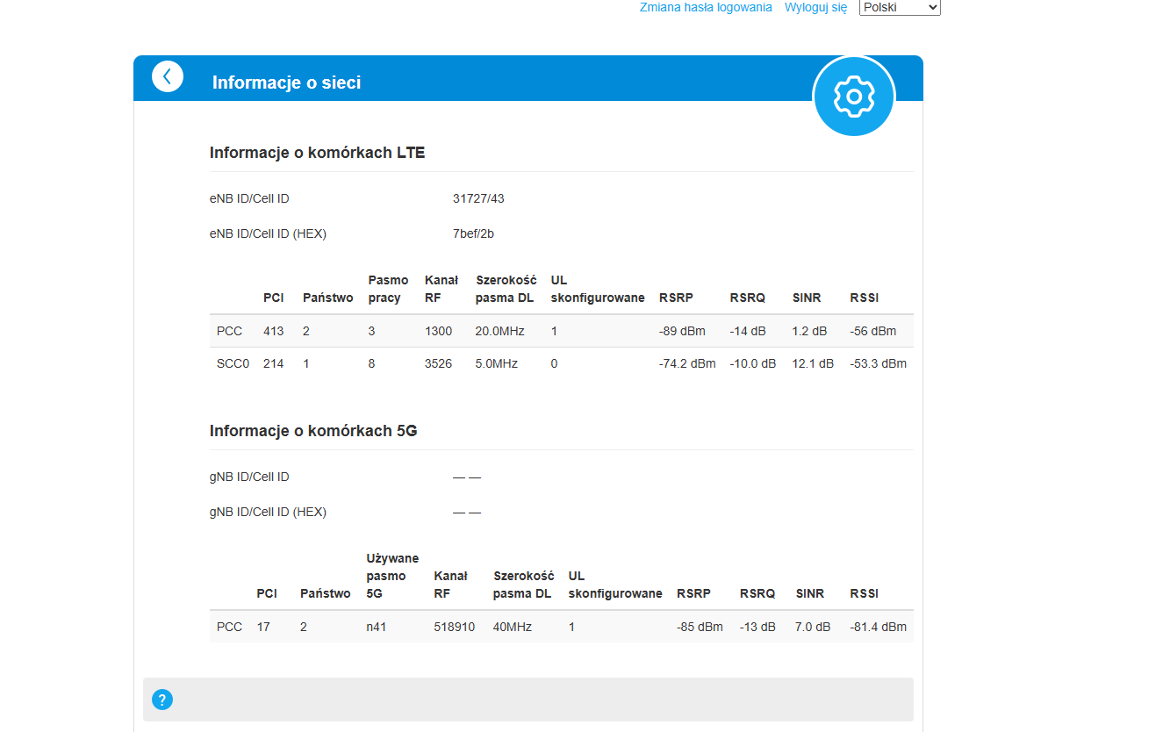This screenshot has height=732, width=1170.
Task: Select the HEX value 7bef/2b
Action: click(473, 233)
